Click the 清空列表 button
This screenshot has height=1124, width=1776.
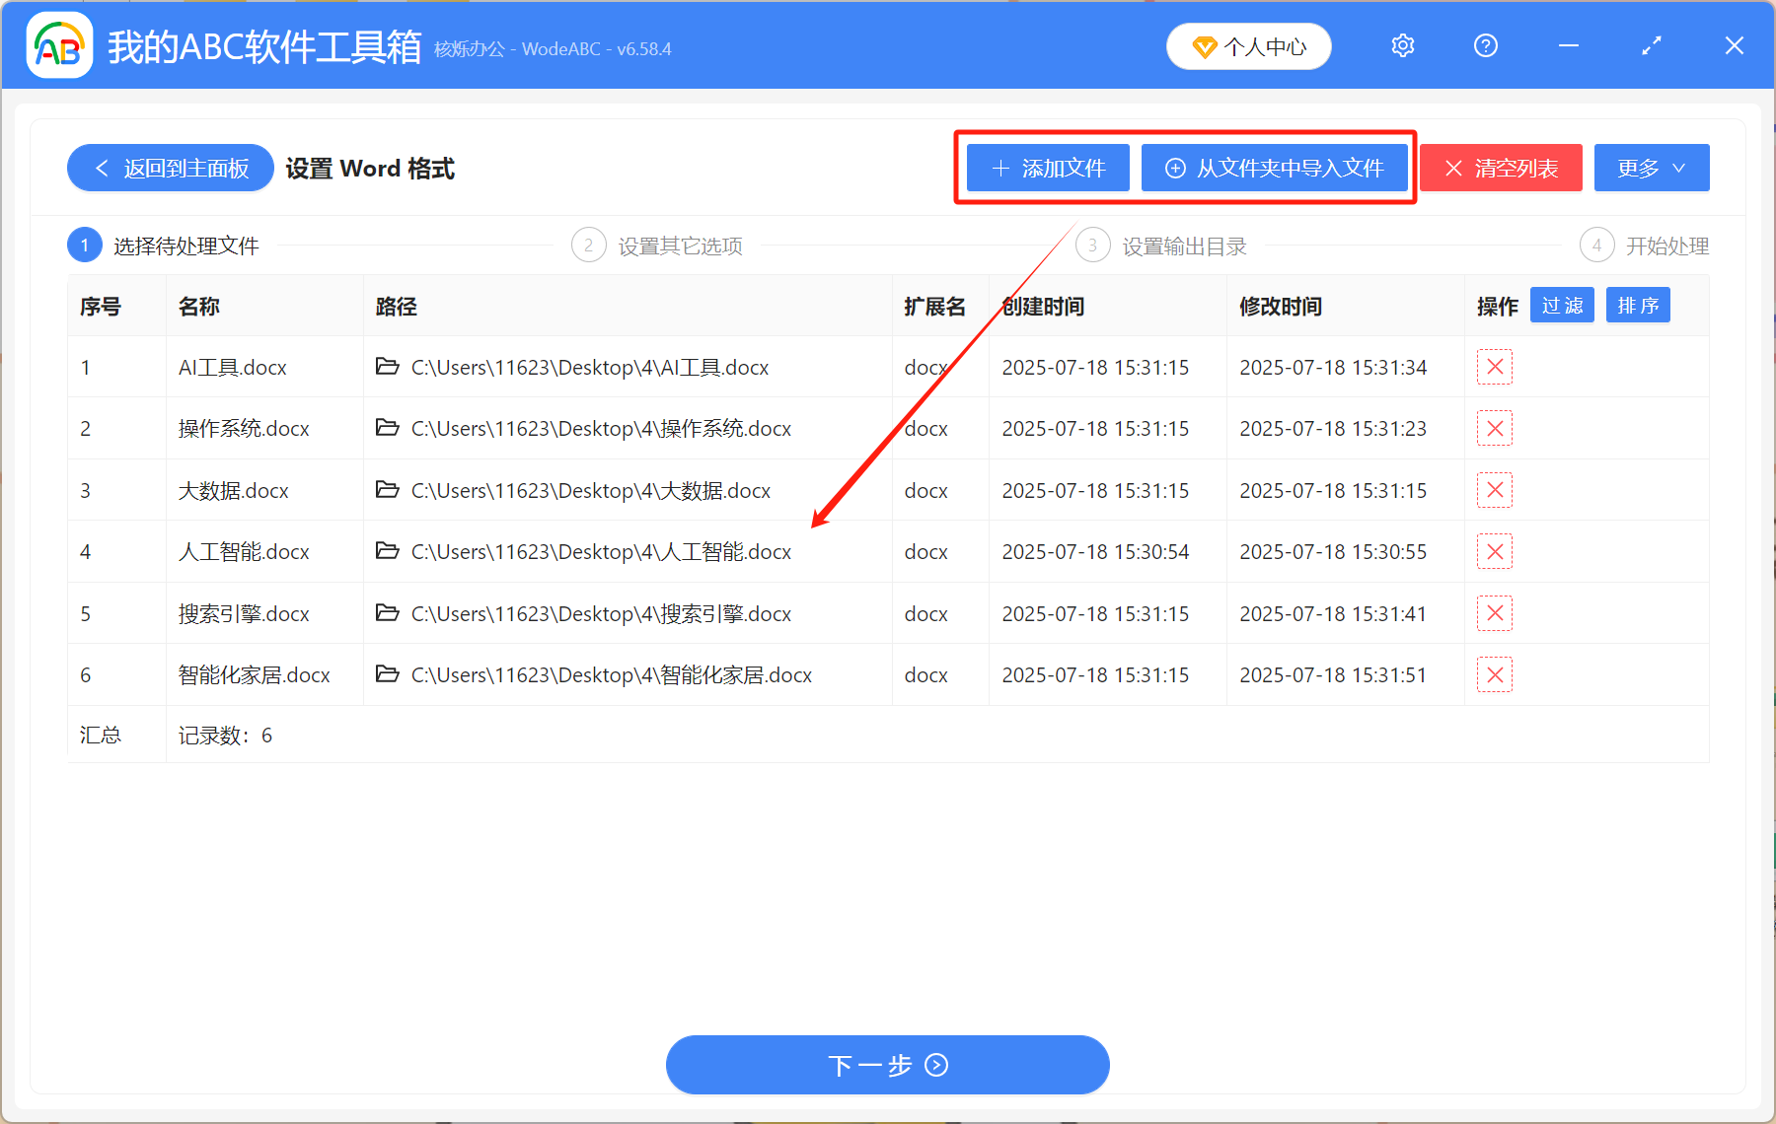1501,168
